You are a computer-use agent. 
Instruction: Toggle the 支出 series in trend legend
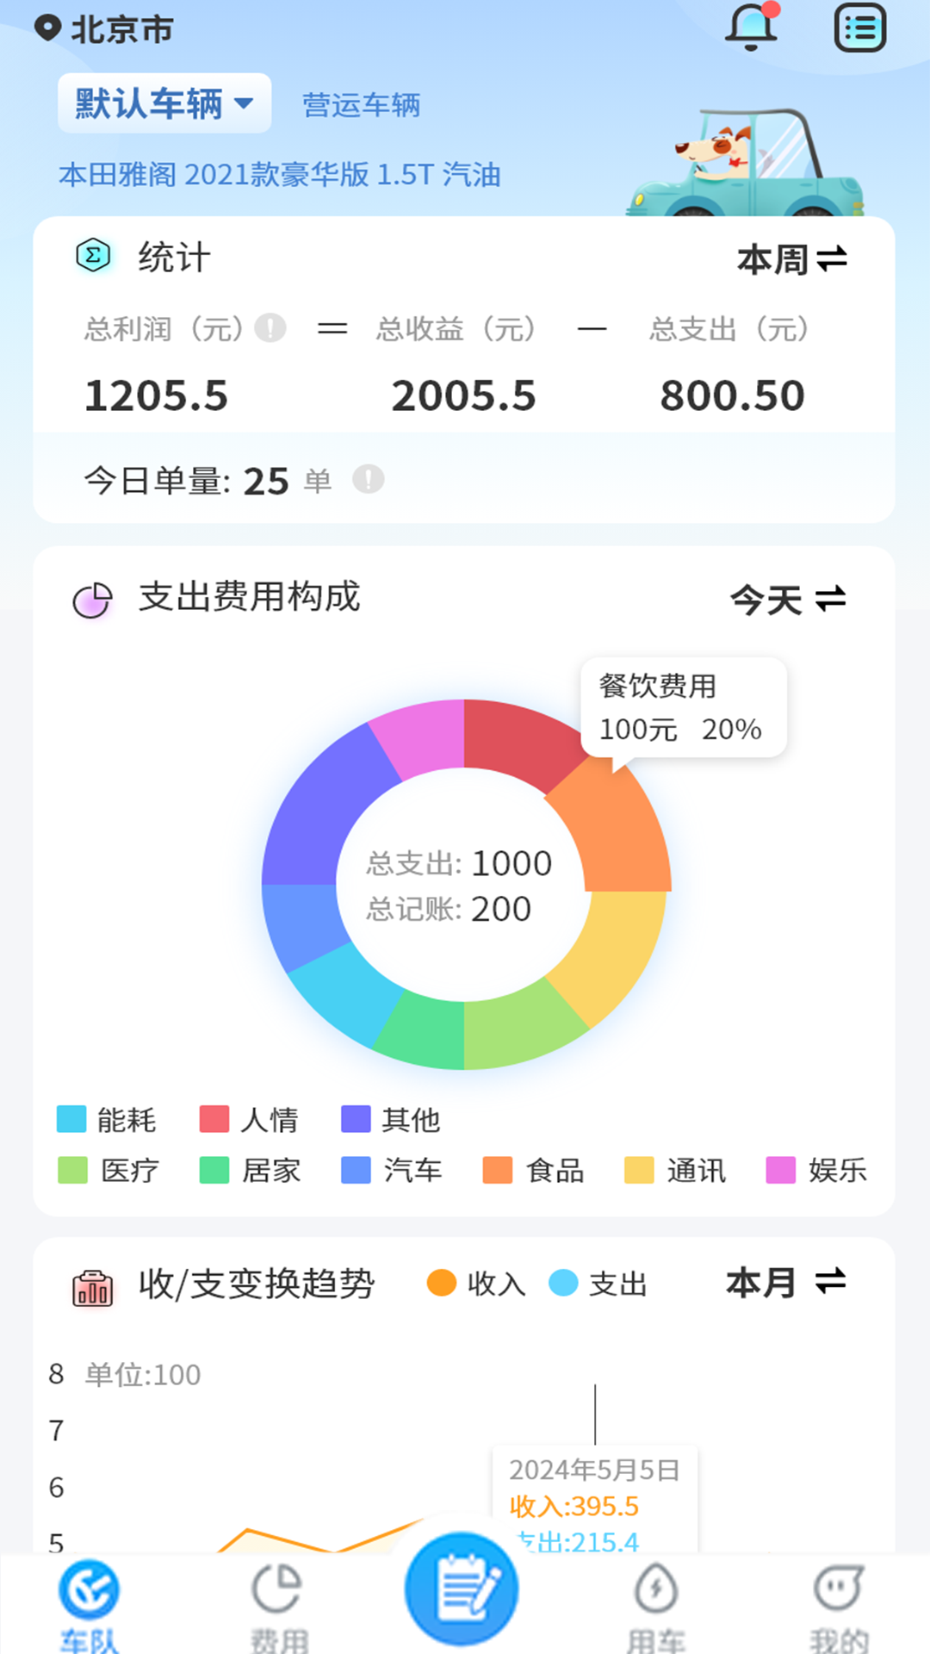pos(598,1284)
